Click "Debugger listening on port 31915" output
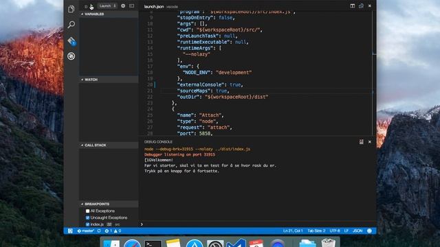Viewport: 440px width, 247px height. pyautogui.click(x=179, y=154)
